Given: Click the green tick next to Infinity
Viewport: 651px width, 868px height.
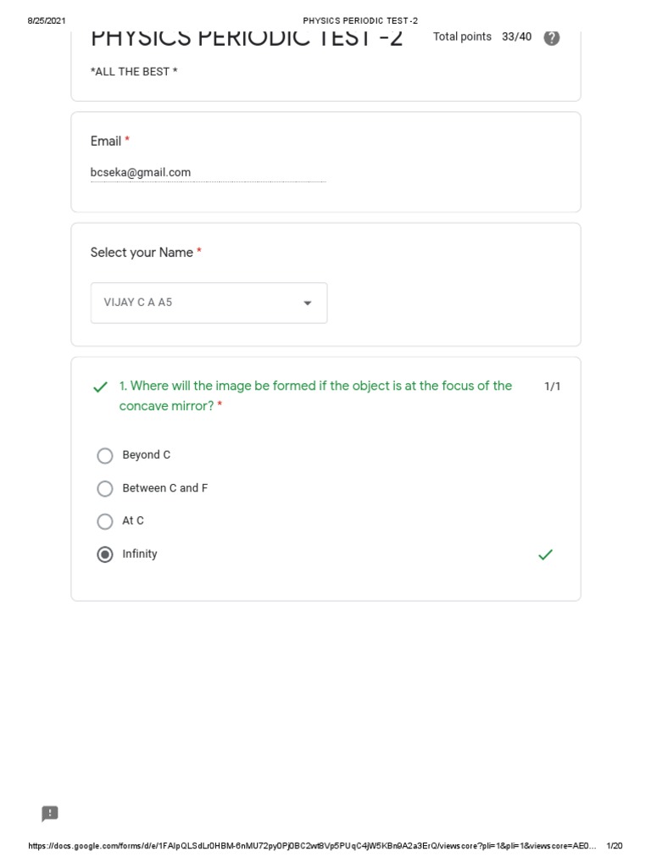Looking at the screenshot, I should click(546, 554).
